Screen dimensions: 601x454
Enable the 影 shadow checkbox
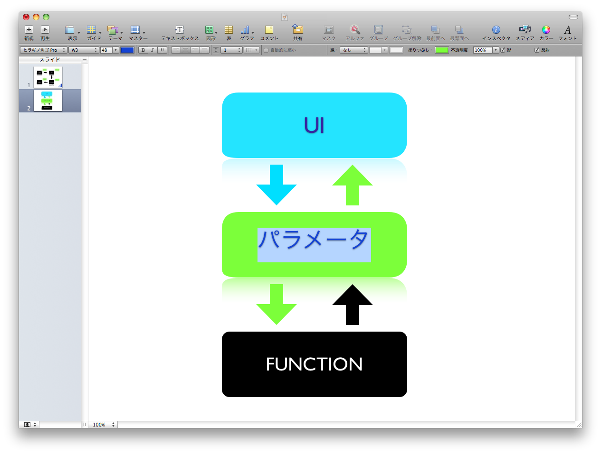(503, 50)
